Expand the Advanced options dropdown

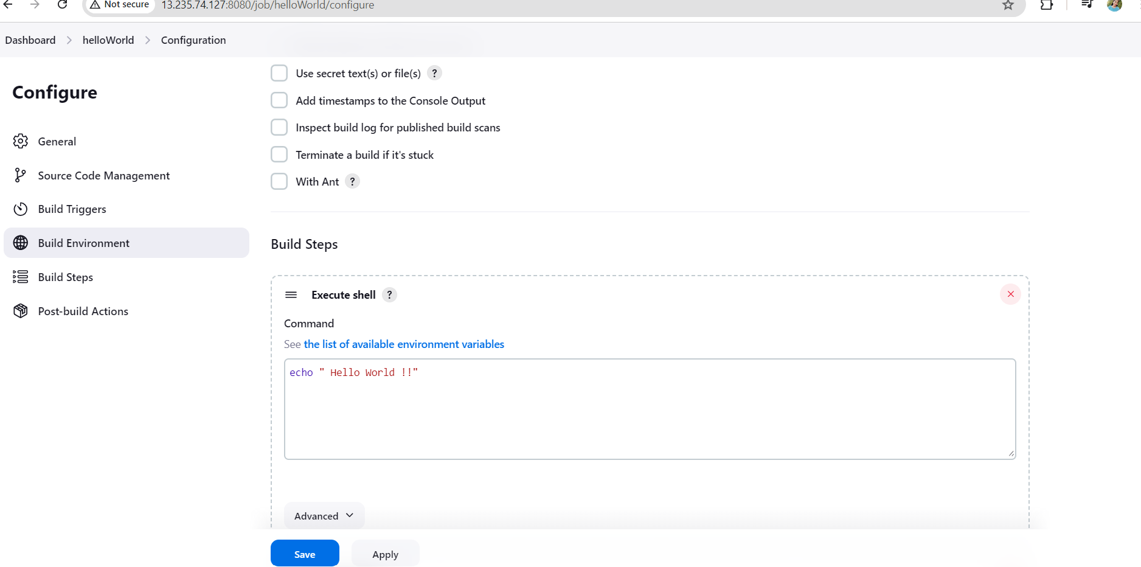point(324,516)
